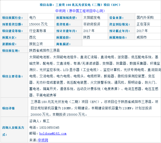The width and height of the screenshot is (161, 143).
Task: Select the 所属省份 label
Action: [63, 38]
